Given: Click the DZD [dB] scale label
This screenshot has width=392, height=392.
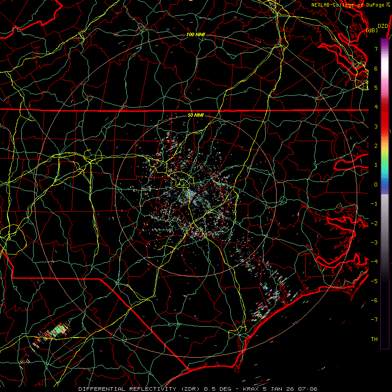Looking at the screenshot, I should (x=377, y=28).
